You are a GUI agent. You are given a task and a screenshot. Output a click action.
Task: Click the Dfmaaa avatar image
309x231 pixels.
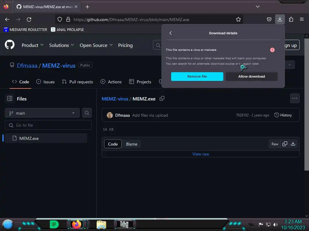click(110, 115)
